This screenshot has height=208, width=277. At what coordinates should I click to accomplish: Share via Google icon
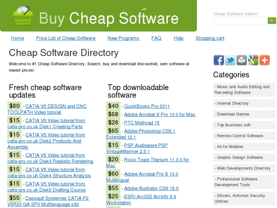click(253, 60)
